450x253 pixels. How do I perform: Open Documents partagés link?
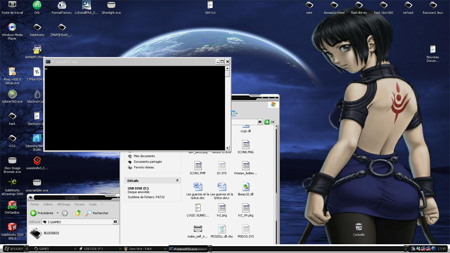click(x=148, y=162)
